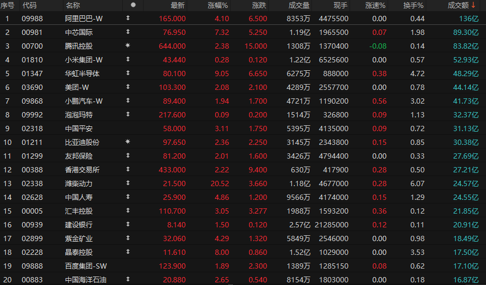Click the 名称 column header
This screenshot has width=486, height=285.
(x=73, y=5)
